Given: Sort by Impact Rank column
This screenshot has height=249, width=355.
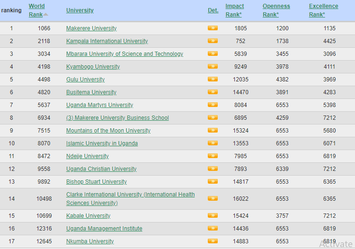Looking at the screenshot, I should point(235,10).
